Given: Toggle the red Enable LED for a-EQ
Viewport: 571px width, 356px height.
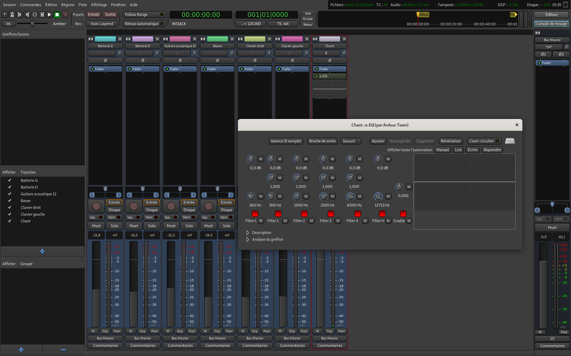Looking at the screenshot, I should (x=403, y=214).
